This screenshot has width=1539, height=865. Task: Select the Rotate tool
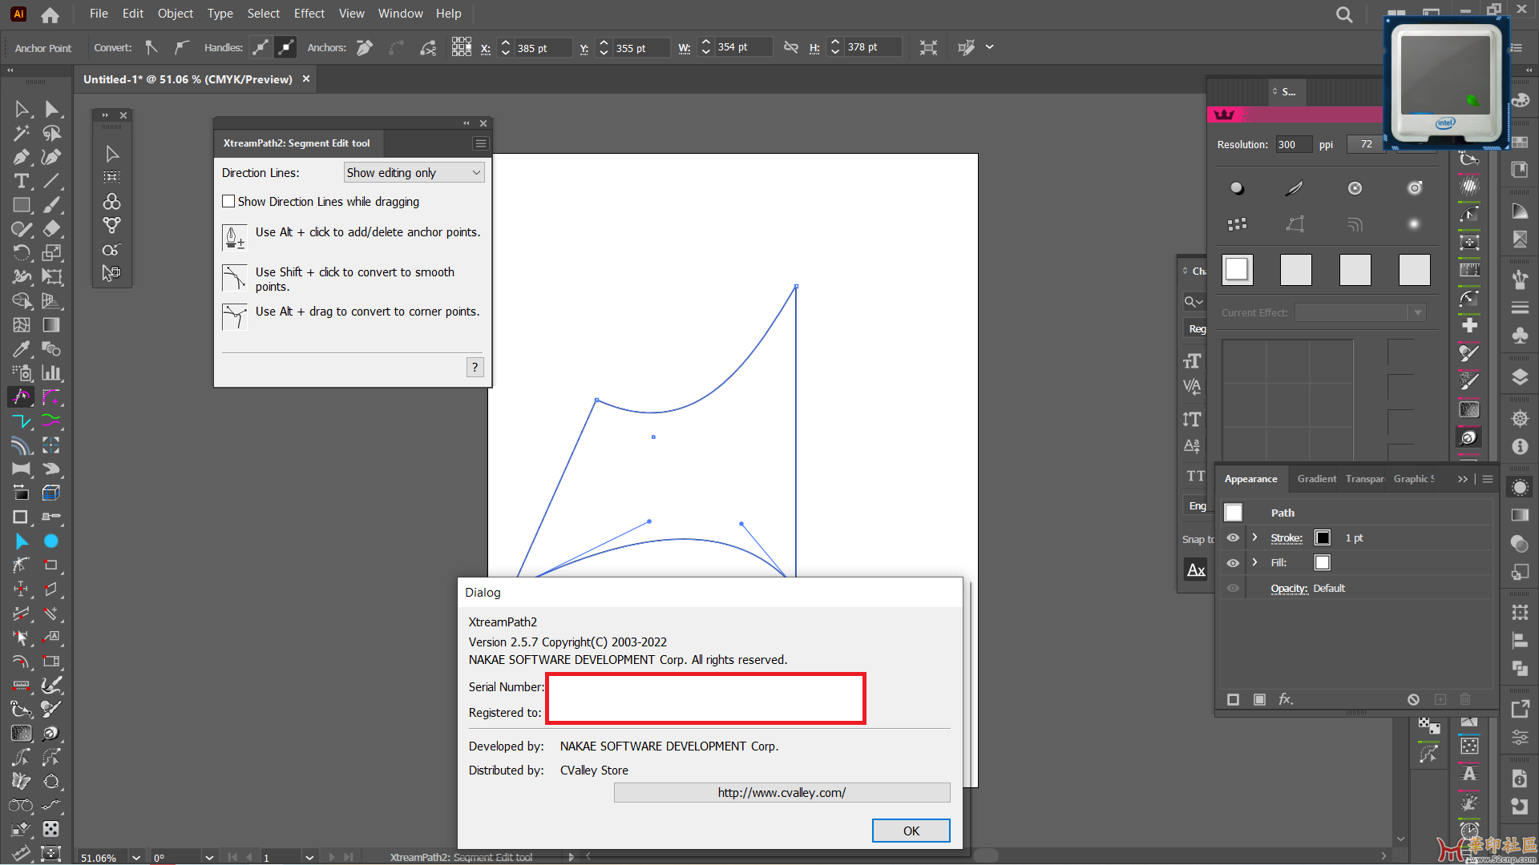pyautogui.click(x=22, y=253)
